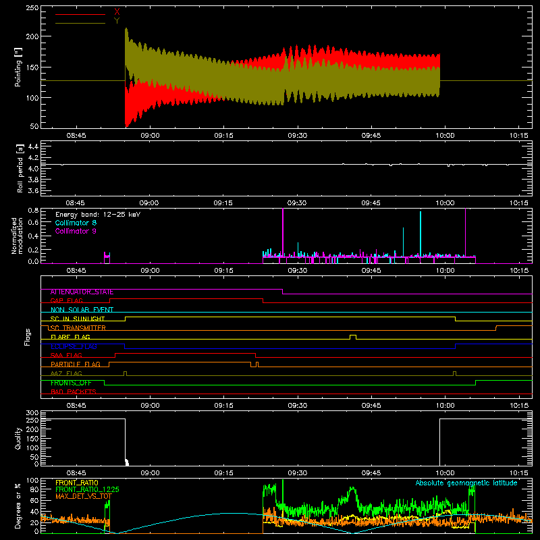Click the GAP_FLAG label
The height and width of the screenshot is (540, 540).
tap(66, 300)
